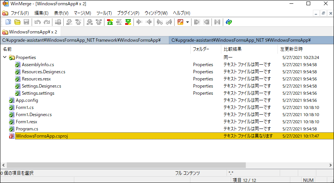Open Options wrench icon
Screen dimensions: 334x183
point(181,22)
